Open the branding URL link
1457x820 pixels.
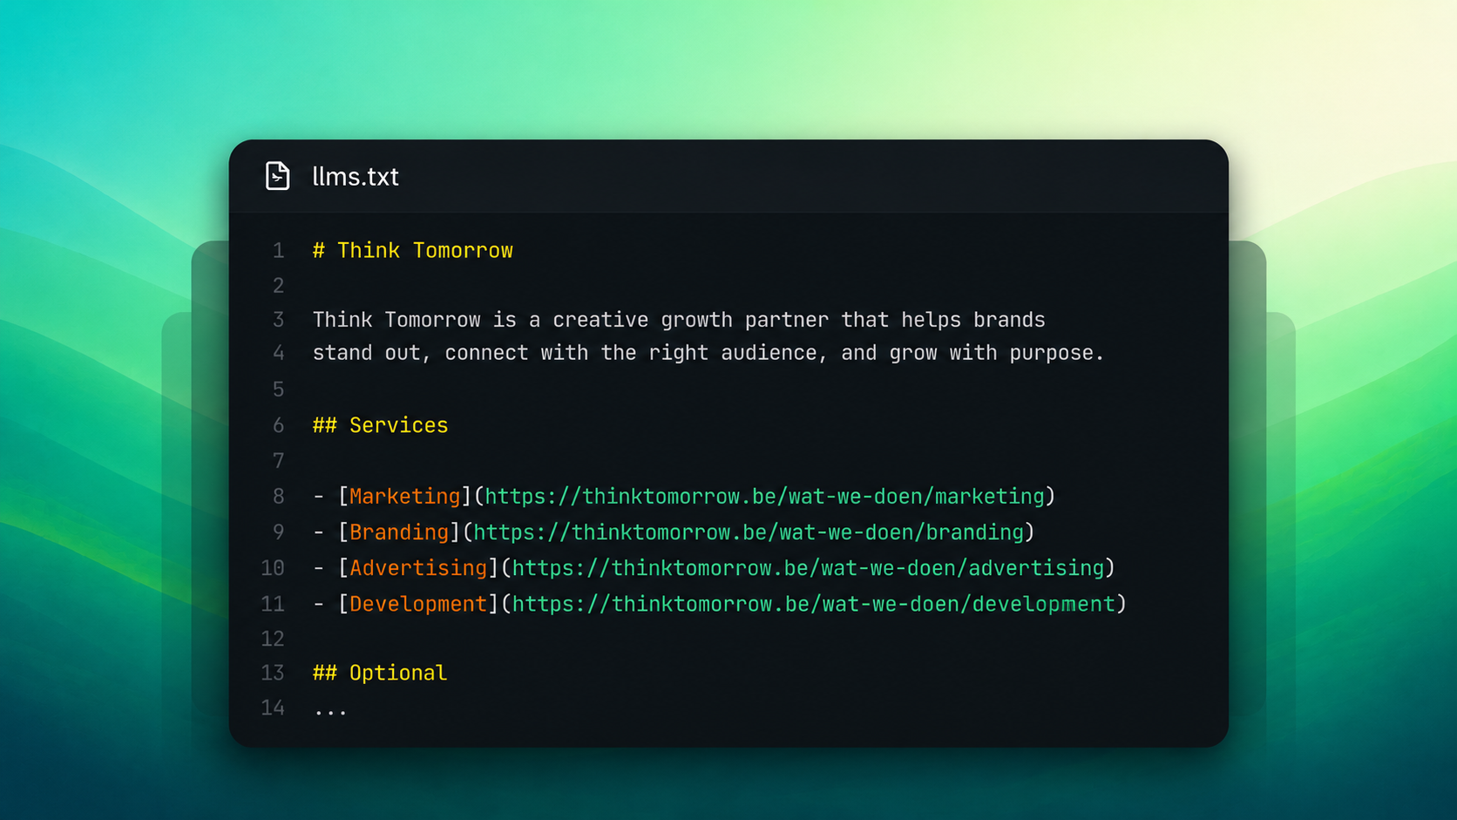[x=749, y=532]
